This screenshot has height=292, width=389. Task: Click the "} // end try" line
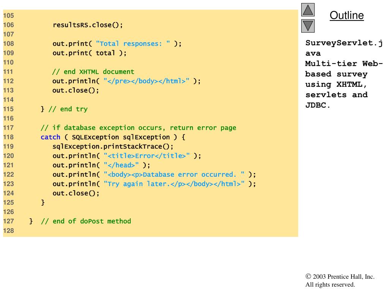coord(64,109)
